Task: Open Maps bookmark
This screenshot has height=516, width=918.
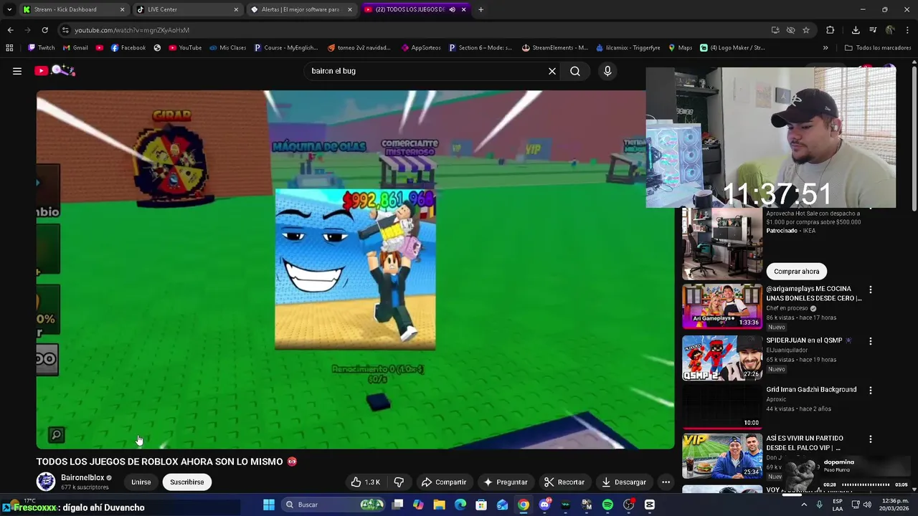Action: click(680, 48)
